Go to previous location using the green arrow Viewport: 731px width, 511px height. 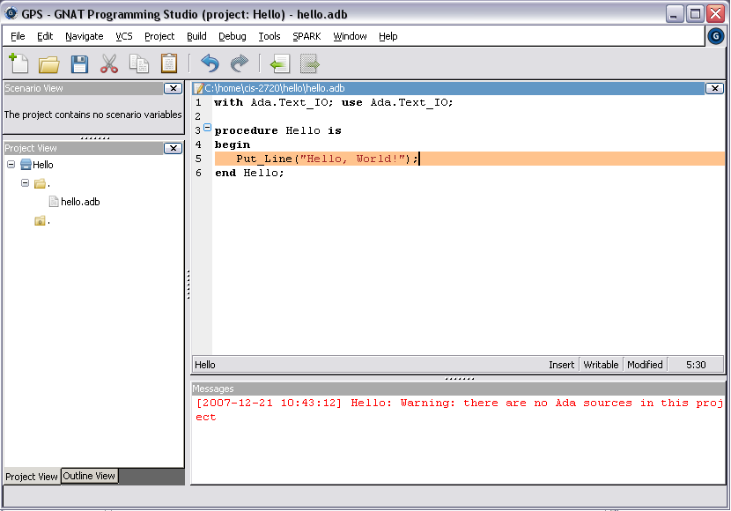click(279, 63)
